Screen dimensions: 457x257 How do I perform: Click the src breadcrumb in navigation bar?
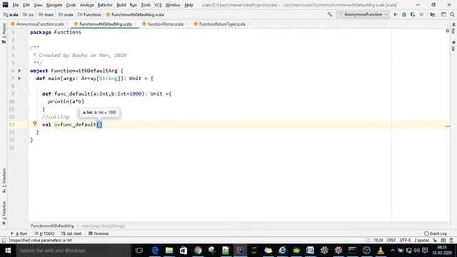point(29,14)
